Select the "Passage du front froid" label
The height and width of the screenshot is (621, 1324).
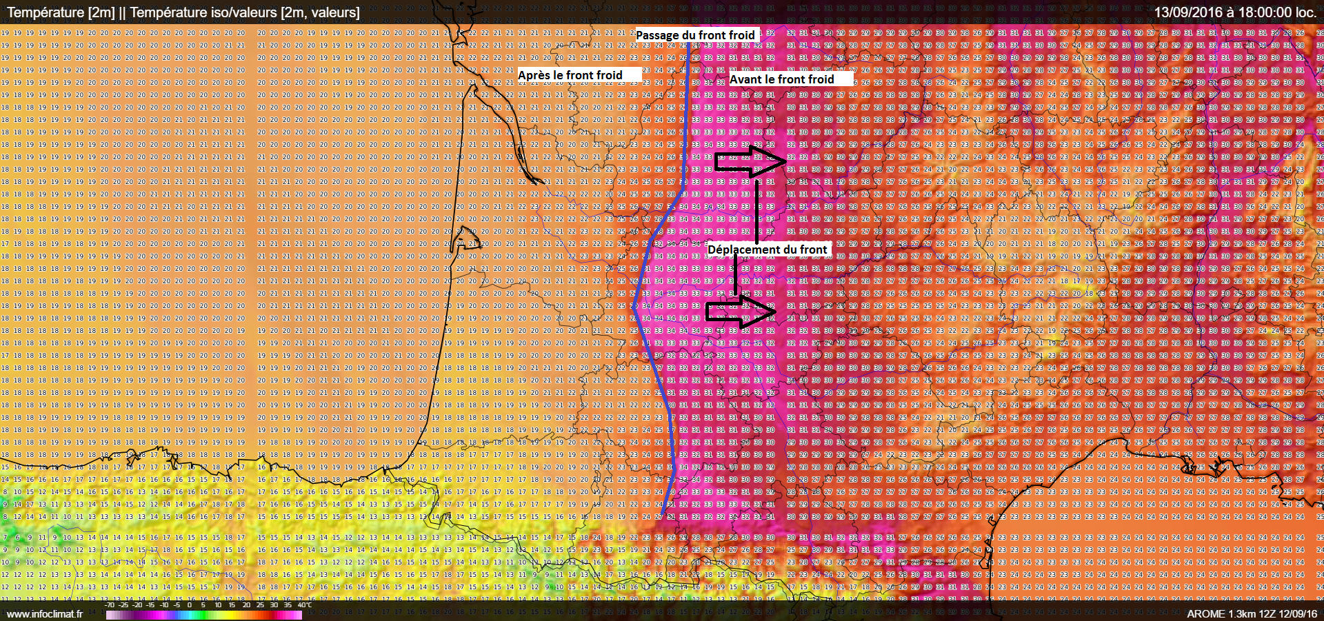[x=696, y=35]
